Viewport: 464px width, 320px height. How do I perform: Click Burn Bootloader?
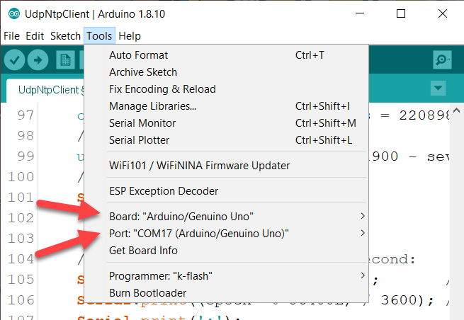tap(226, 293)
